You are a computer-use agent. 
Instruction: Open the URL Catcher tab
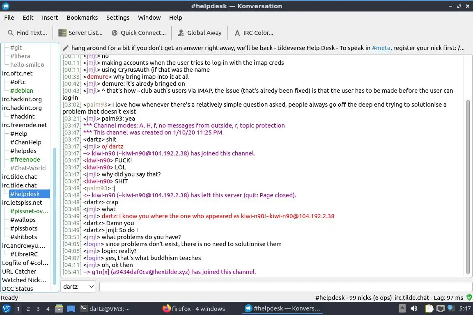point(19,272)
